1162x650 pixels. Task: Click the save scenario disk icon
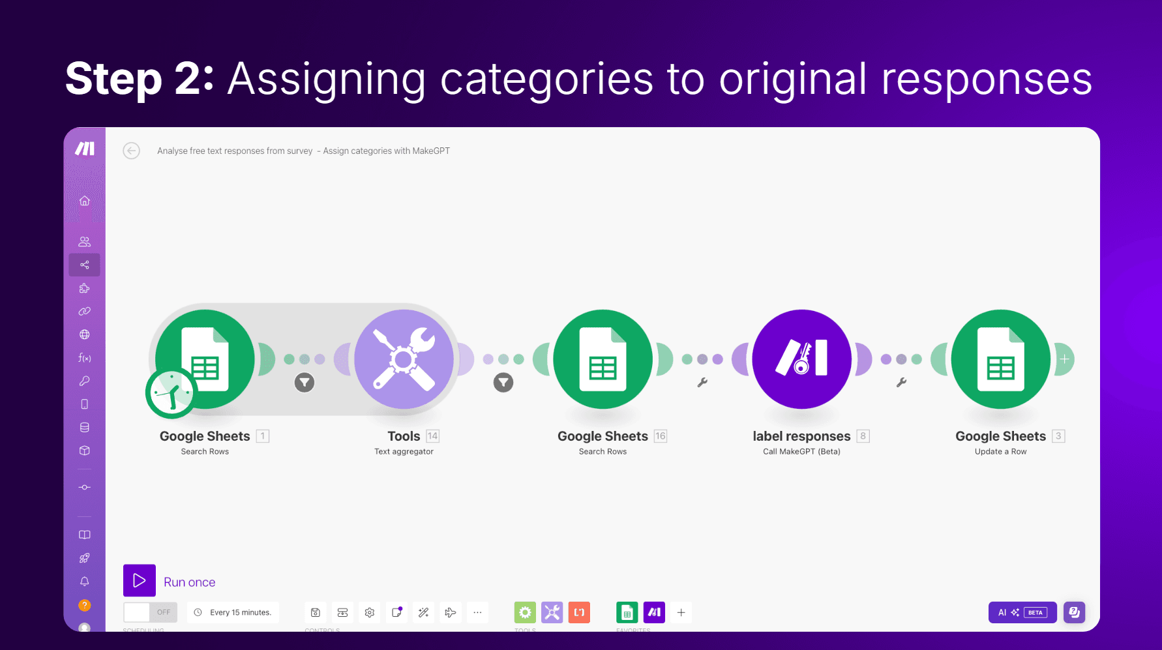click(x=316, y=612)
